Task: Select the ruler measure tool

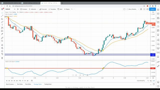Action: pyautogui.click(x=2, y=38)
